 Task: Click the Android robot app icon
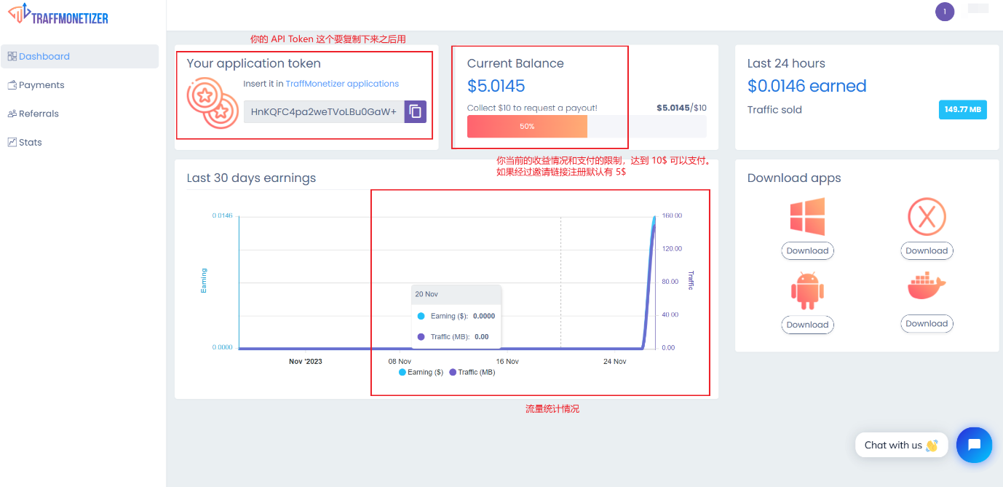tap(807, 290)
